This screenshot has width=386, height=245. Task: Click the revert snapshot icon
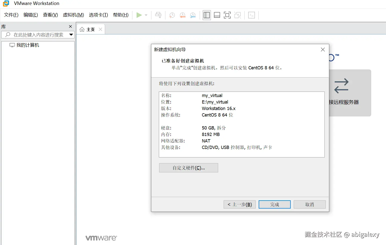(182, 15)
